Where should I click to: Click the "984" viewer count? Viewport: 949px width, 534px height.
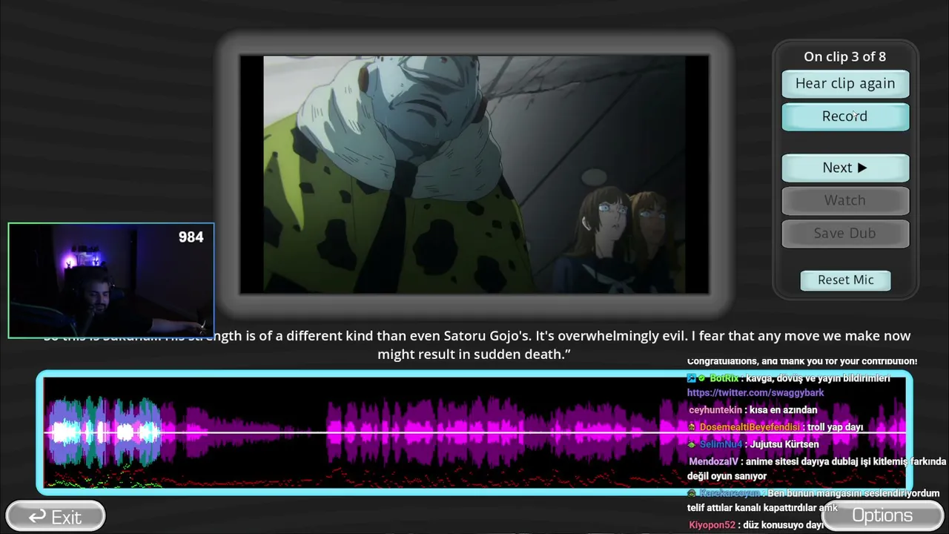(191, 237)
